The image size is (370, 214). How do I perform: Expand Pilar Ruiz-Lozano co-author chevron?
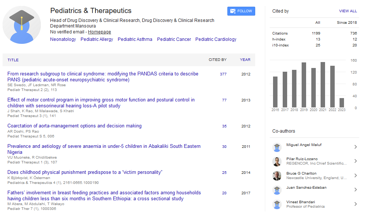tap(356, 161)
